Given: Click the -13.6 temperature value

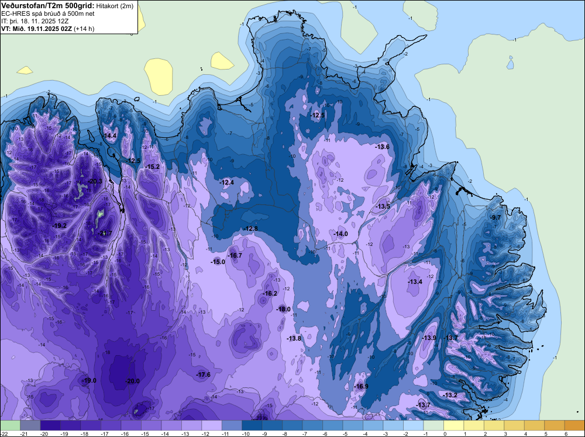Looking at the screenshot, I should [383, 147].
